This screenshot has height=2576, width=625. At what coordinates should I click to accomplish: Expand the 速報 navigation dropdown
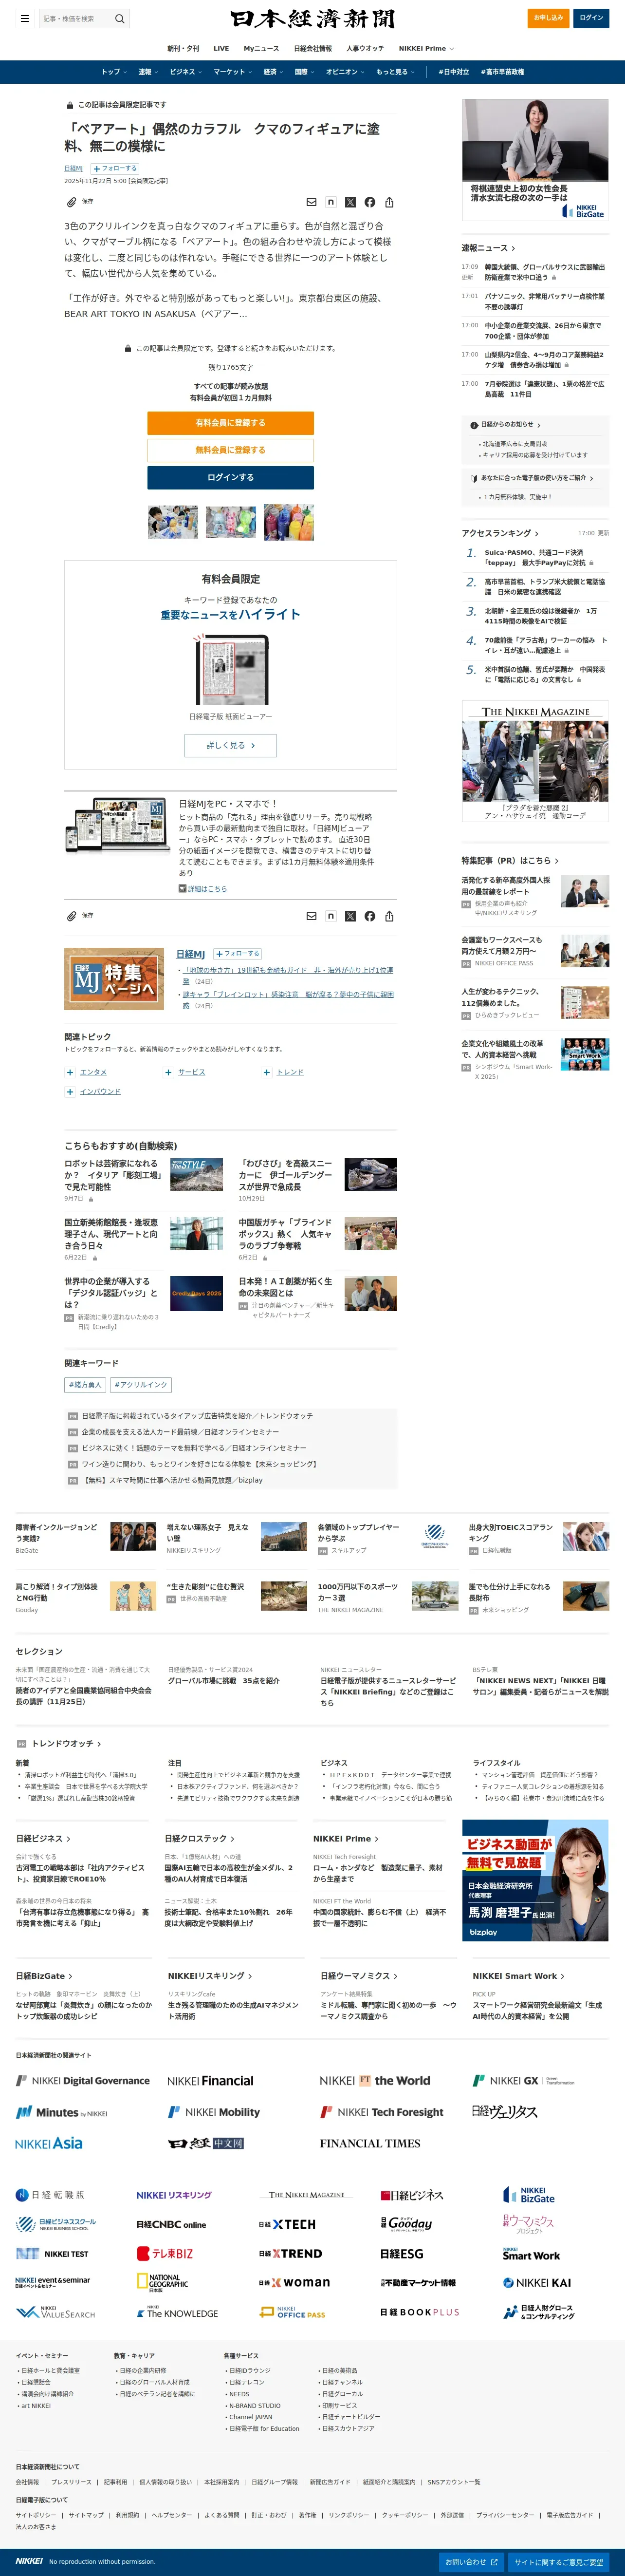click(x=148, y=72)
